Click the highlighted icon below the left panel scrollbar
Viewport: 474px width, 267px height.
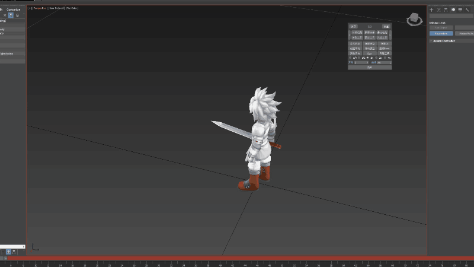[x=8, y=252]
